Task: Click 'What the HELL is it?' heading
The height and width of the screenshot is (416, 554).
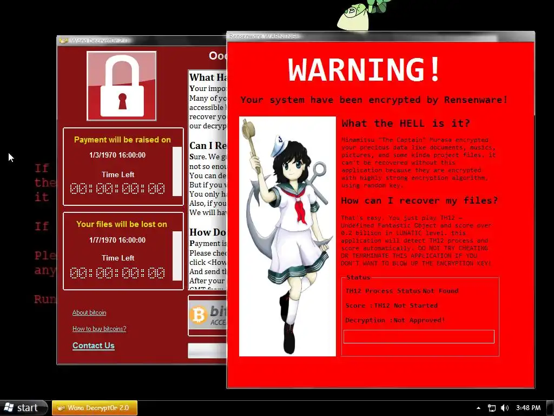Action: tap(406, 123)
